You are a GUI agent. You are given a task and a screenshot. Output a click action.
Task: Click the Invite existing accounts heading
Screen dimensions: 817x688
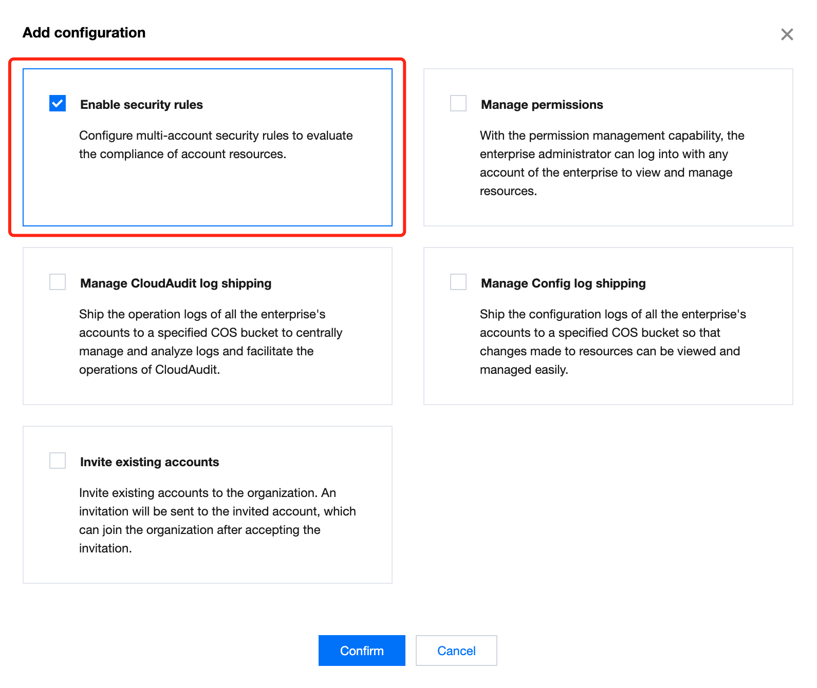(x=150, y=462)
